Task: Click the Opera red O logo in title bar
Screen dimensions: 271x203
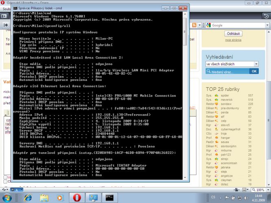Action: (2, 2)
